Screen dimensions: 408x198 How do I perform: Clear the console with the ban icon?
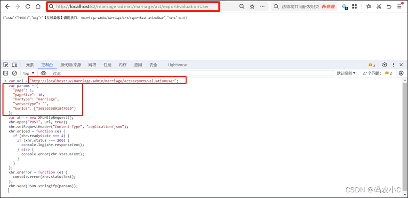click(15, 73)
